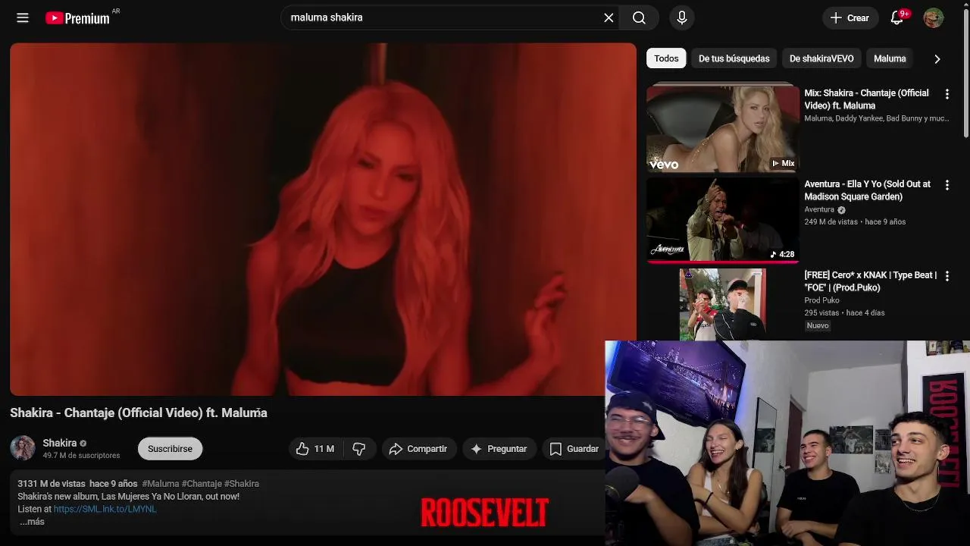Open options for Aventura Ella Y Yo video
Image resolution: width=970 pixels, height=546 pixels.
click(x=947, y=185)
